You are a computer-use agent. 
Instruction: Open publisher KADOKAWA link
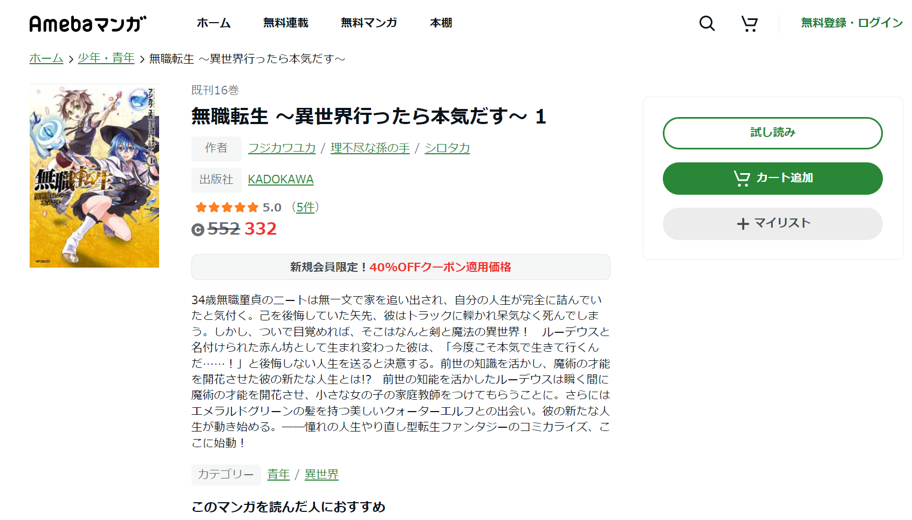pos(280,179)
